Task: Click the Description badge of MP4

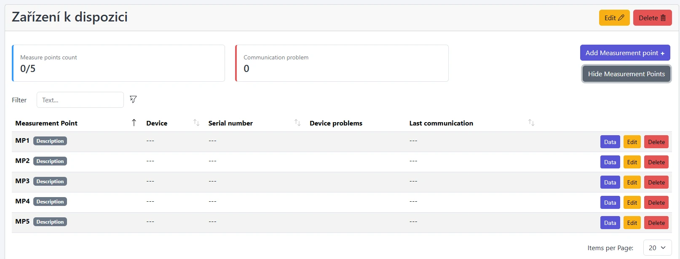Action: pyautogui.click(x=50, y=202)
